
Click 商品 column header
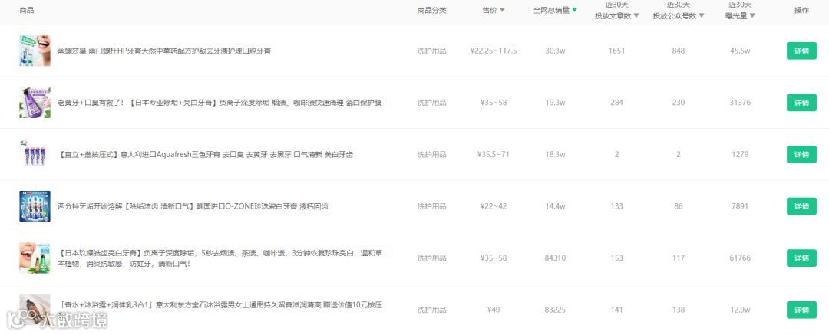(x=26, y=10)
